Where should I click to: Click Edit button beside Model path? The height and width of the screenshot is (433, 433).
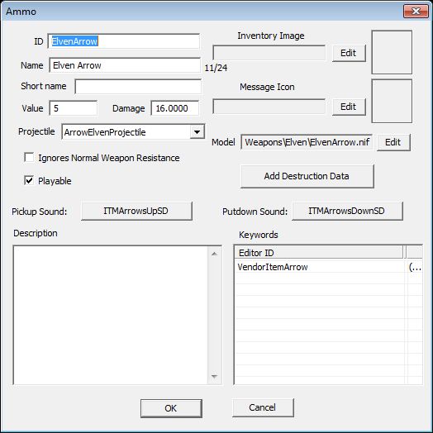393,142
